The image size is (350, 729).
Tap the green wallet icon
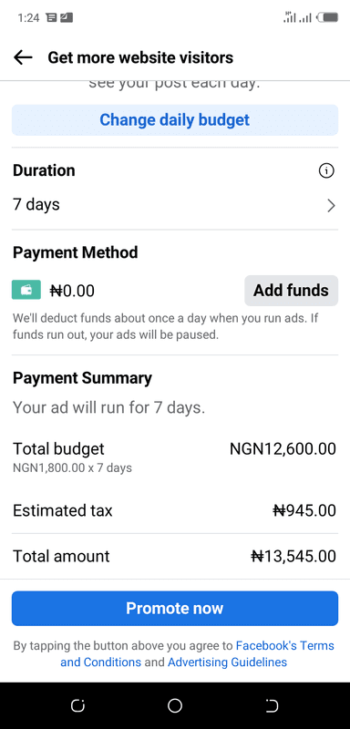click(26, 290)
